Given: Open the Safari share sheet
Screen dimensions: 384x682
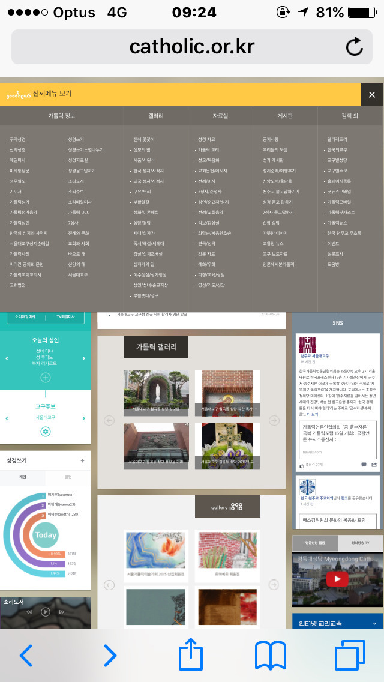Looking at the screenshot, I should click(x=191, y=653).
